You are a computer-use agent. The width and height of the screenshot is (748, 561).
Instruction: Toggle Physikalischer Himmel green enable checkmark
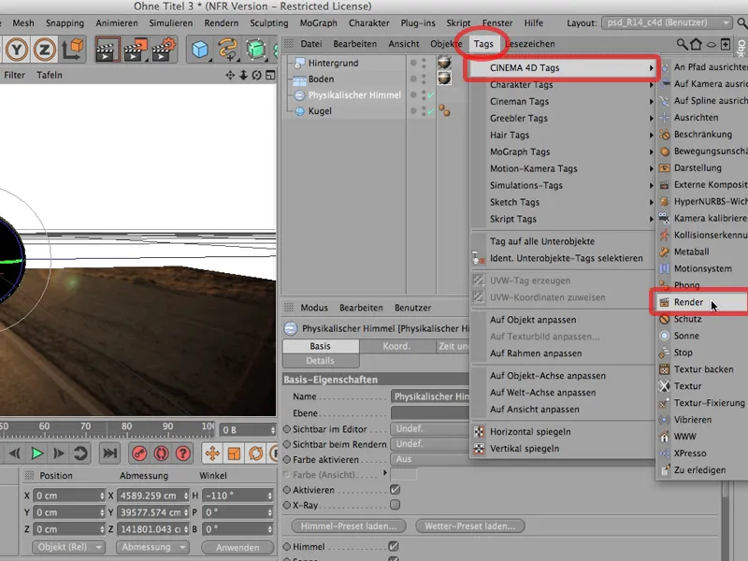431,95
